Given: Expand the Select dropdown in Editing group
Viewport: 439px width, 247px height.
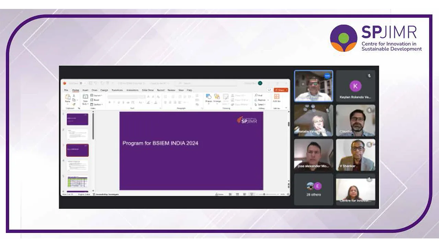Looking at the screenshot, I should [260, 104].
